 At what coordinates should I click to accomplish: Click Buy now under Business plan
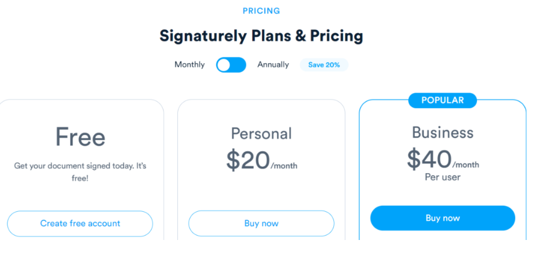point(442,218)
